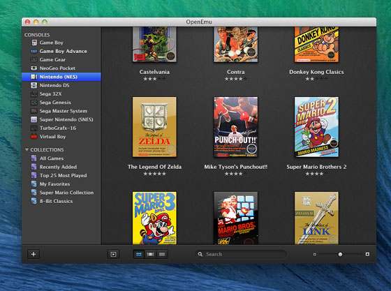Click the Game Gear console icon
391x291 pixels.
point(34,60)
